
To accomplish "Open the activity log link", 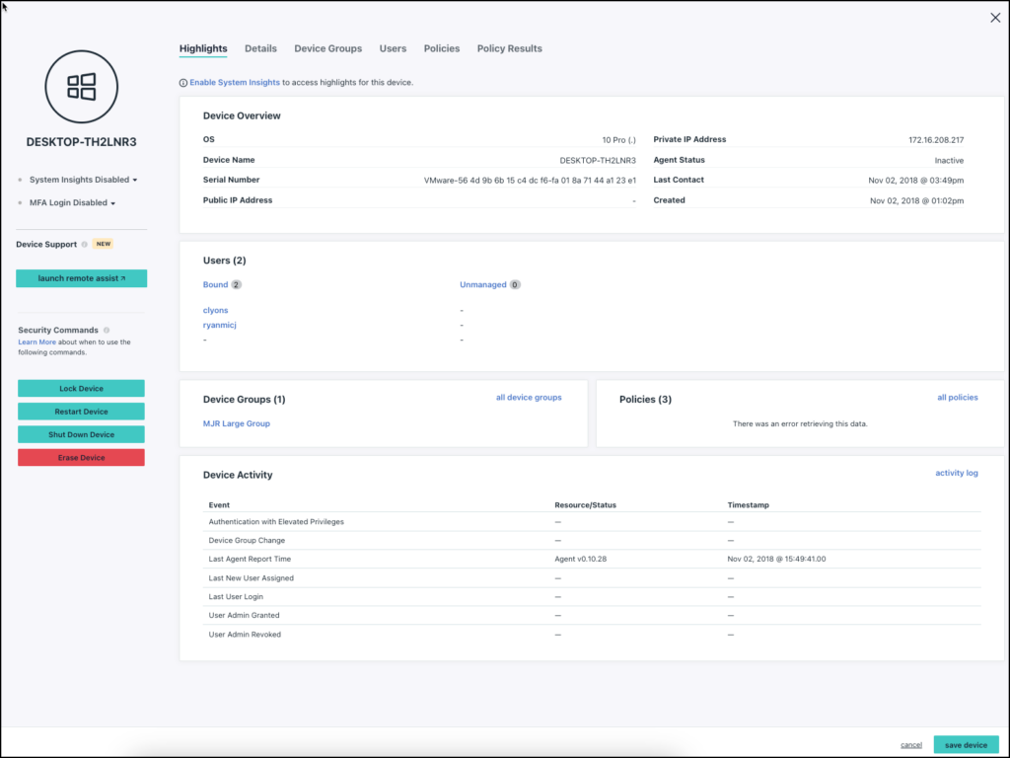I will (956, 473).
